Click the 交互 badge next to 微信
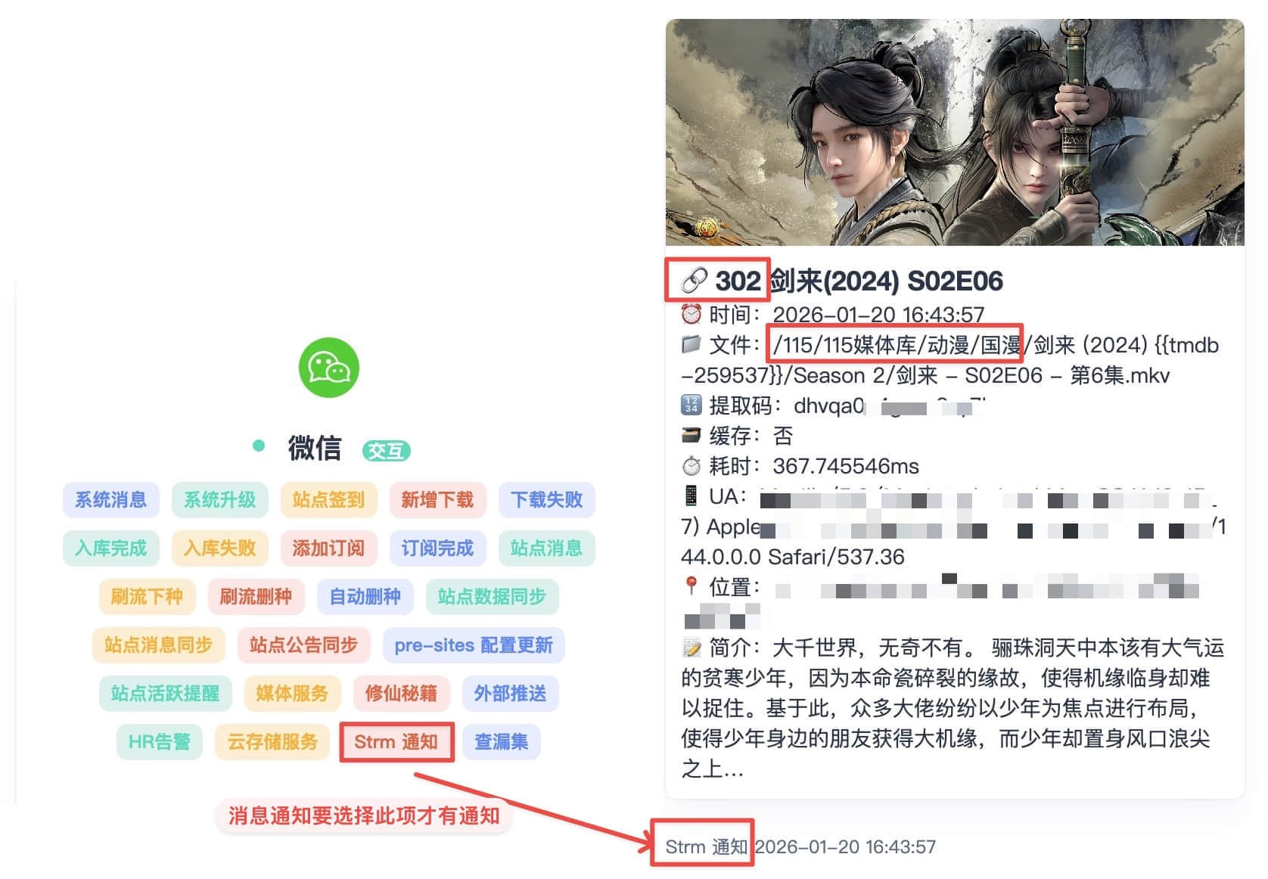The width and height of the screenshot is (1268, 879). click(x=386, y=451)
